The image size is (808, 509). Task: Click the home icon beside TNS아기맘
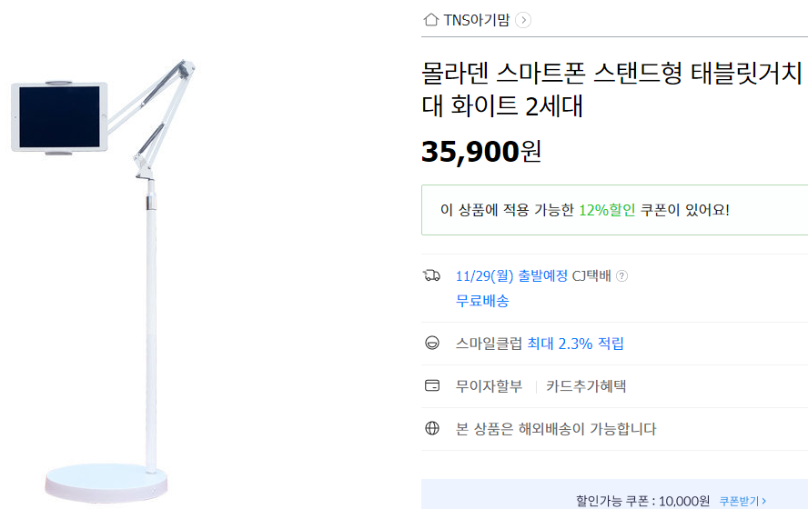point(430,20)
